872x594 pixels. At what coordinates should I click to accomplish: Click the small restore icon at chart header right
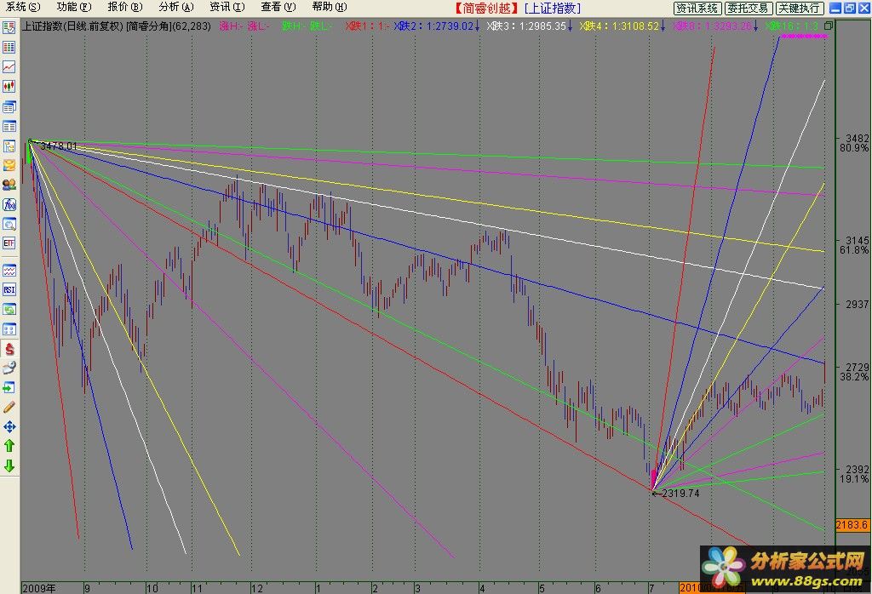828,26
